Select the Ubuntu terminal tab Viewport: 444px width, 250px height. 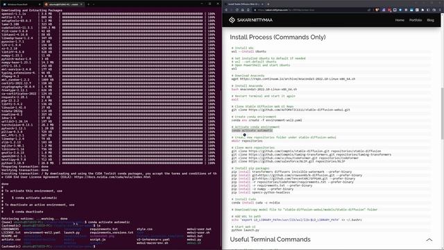(x=64, y=4)
